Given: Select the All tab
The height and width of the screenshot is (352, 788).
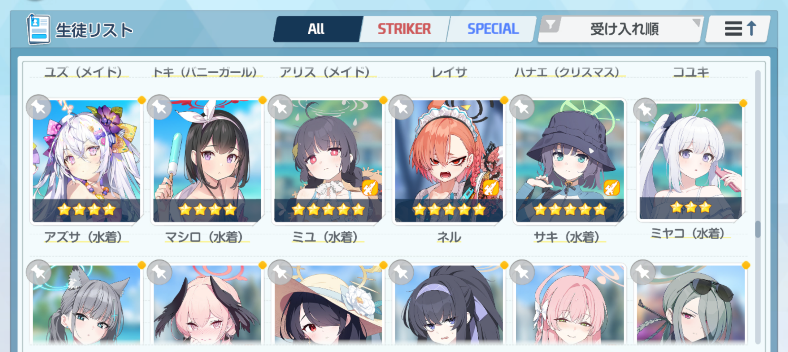Looking at the screenshot, I should tap(316, 29).
